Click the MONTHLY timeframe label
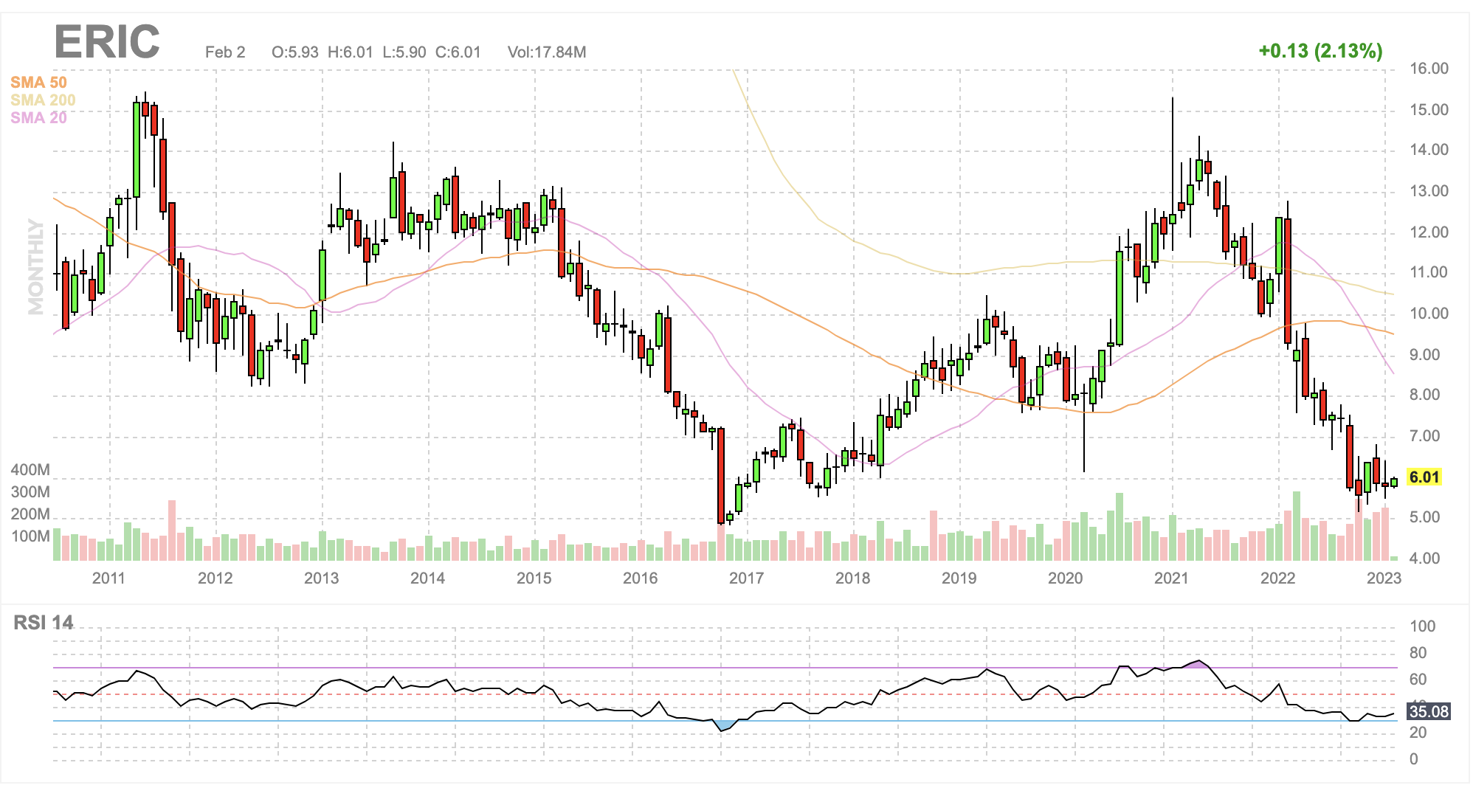 [x=36, y=266]
